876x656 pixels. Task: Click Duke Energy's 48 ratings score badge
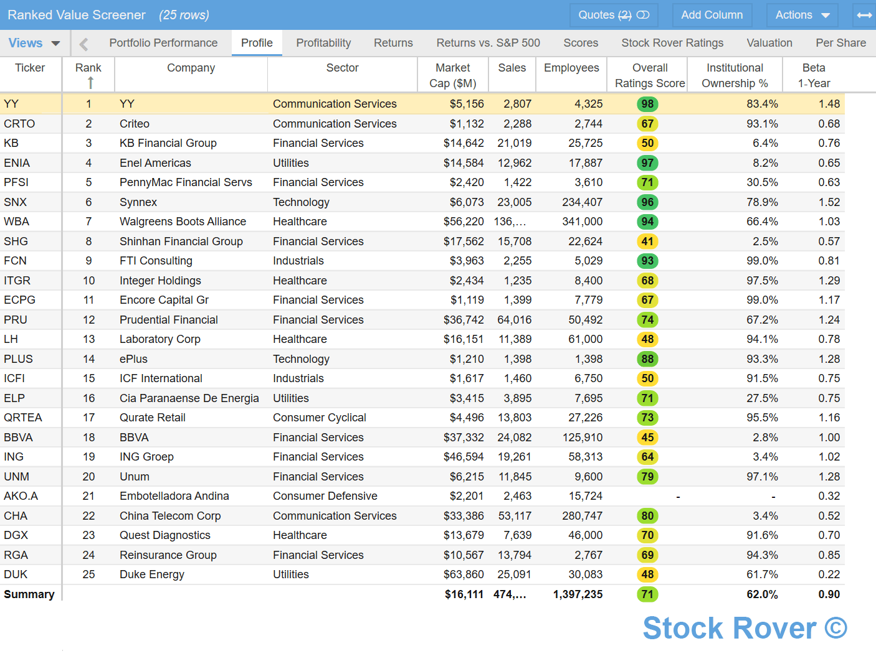(647, 574)
